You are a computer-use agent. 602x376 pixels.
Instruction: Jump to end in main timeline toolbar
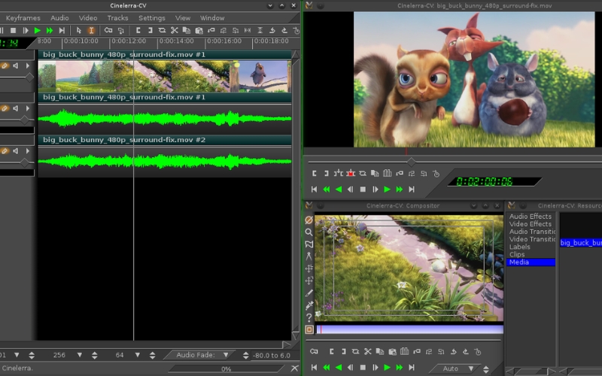pos(62,30)
